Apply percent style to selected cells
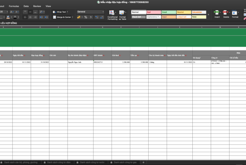The image size is (246, 165). point(86,17)
